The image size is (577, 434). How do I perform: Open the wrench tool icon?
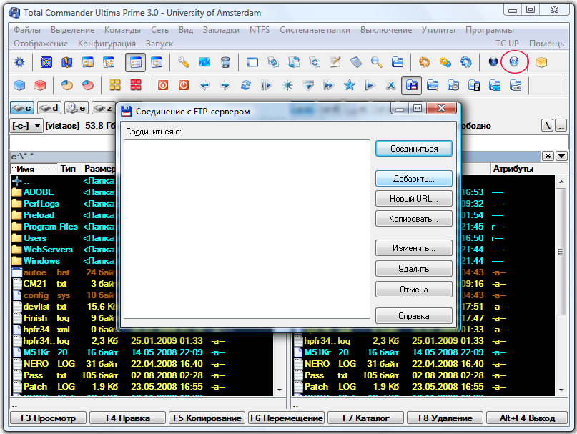pos(183,61)
